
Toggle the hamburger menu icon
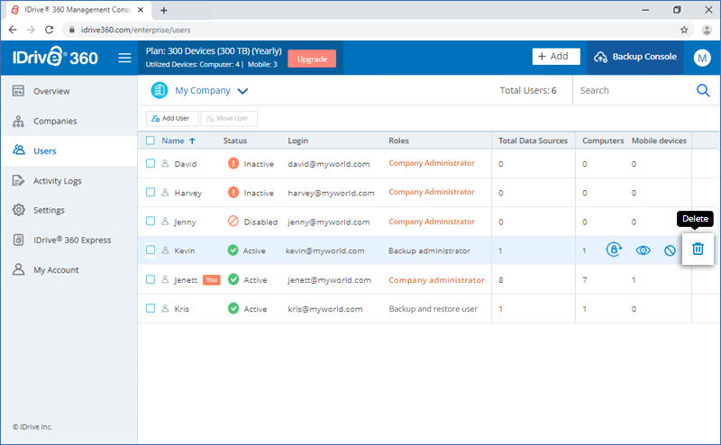[x=124, y=58]
